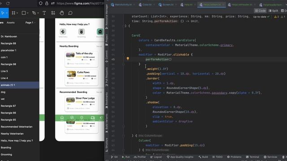Open Pen tool options dropdown arrow
Viewport: 287px width, 161px height.
[38, 13]
